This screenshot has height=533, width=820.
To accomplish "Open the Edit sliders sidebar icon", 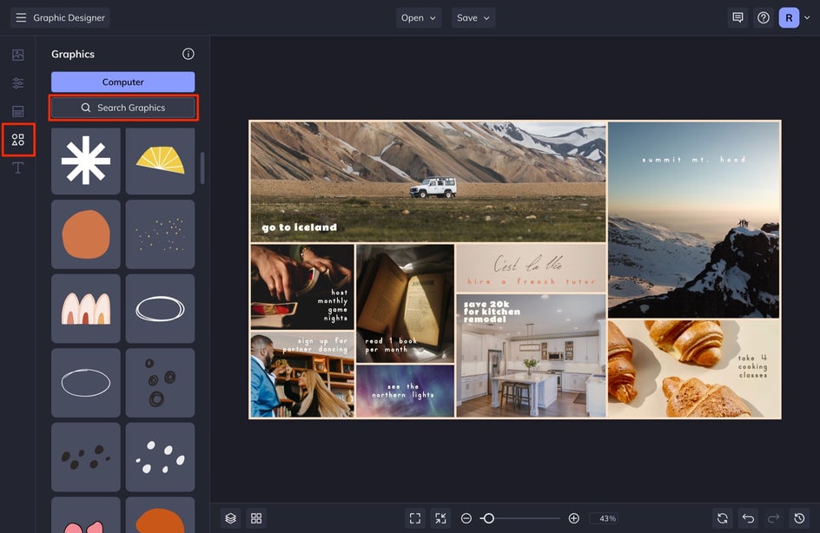I will point(17,83).
